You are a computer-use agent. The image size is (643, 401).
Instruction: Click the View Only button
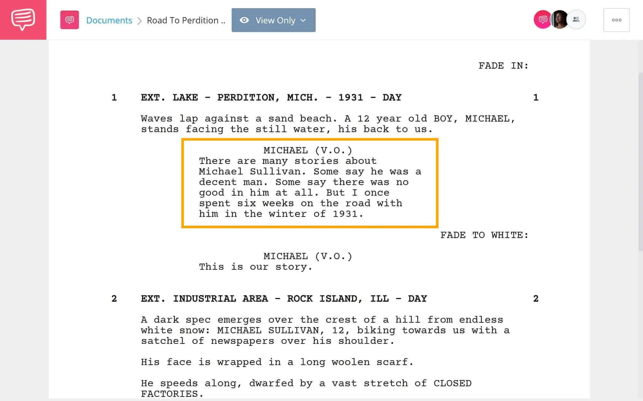coord(273,20)
